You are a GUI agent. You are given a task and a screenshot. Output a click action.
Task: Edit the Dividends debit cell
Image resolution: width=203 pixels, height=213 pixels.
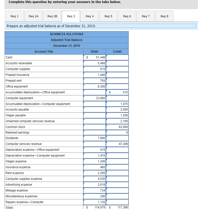click(x=94, y=138)
